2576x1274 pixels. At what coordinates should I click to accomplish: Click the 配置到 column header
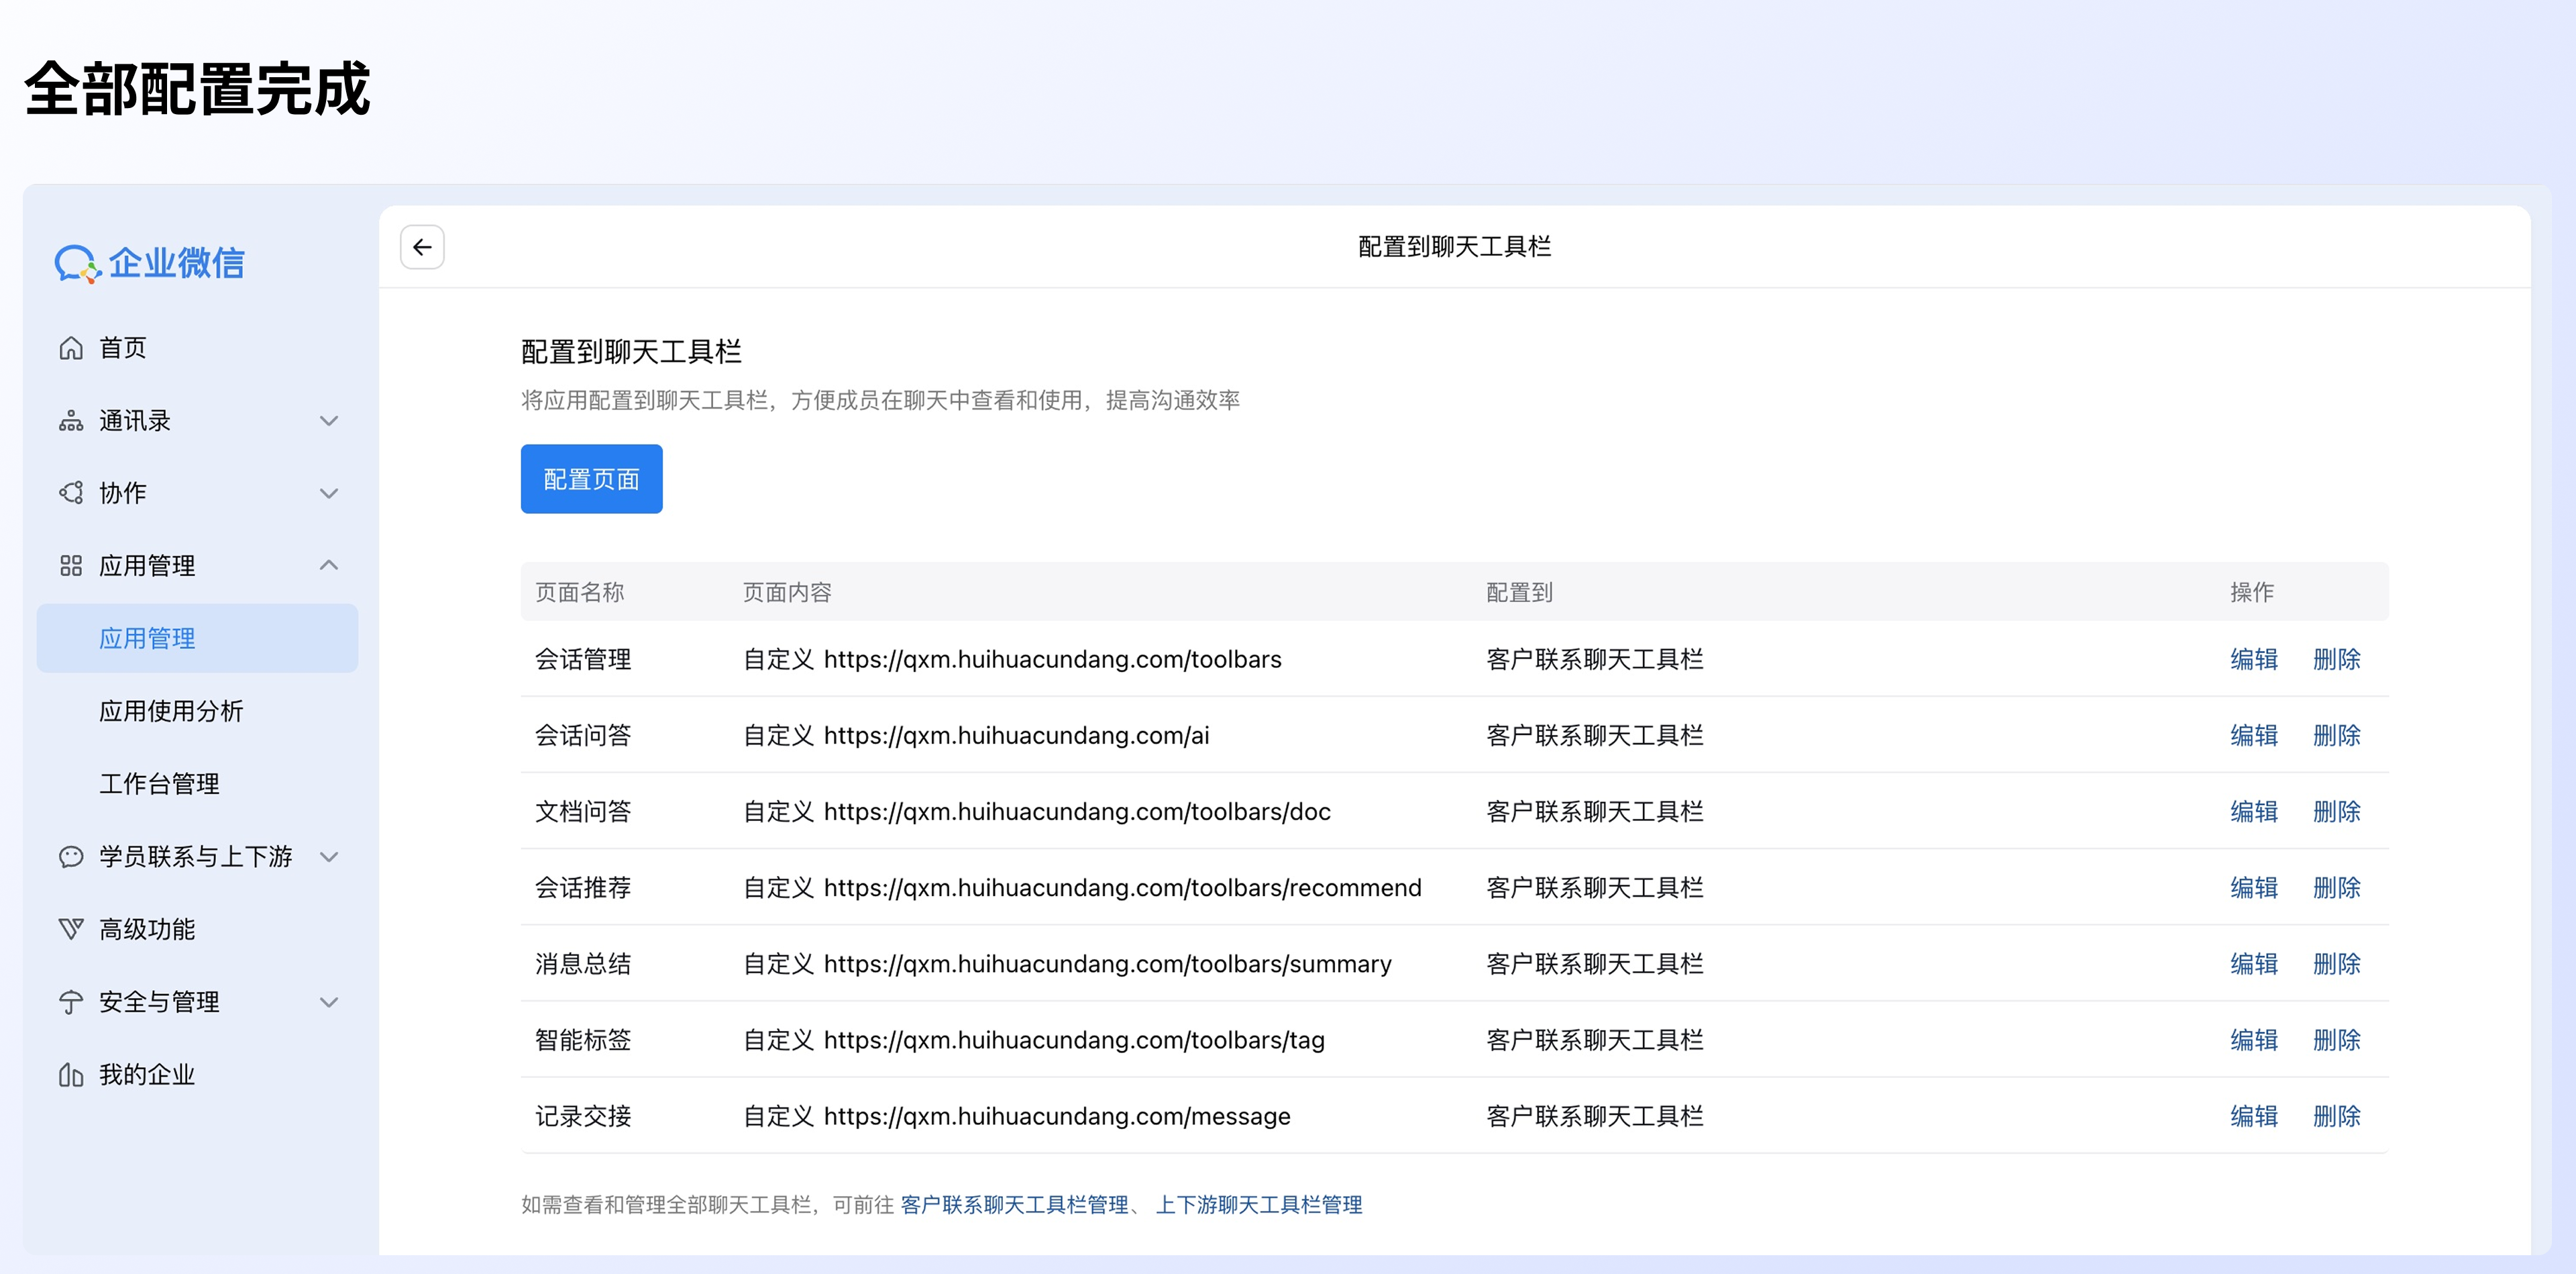[1519, 593]
